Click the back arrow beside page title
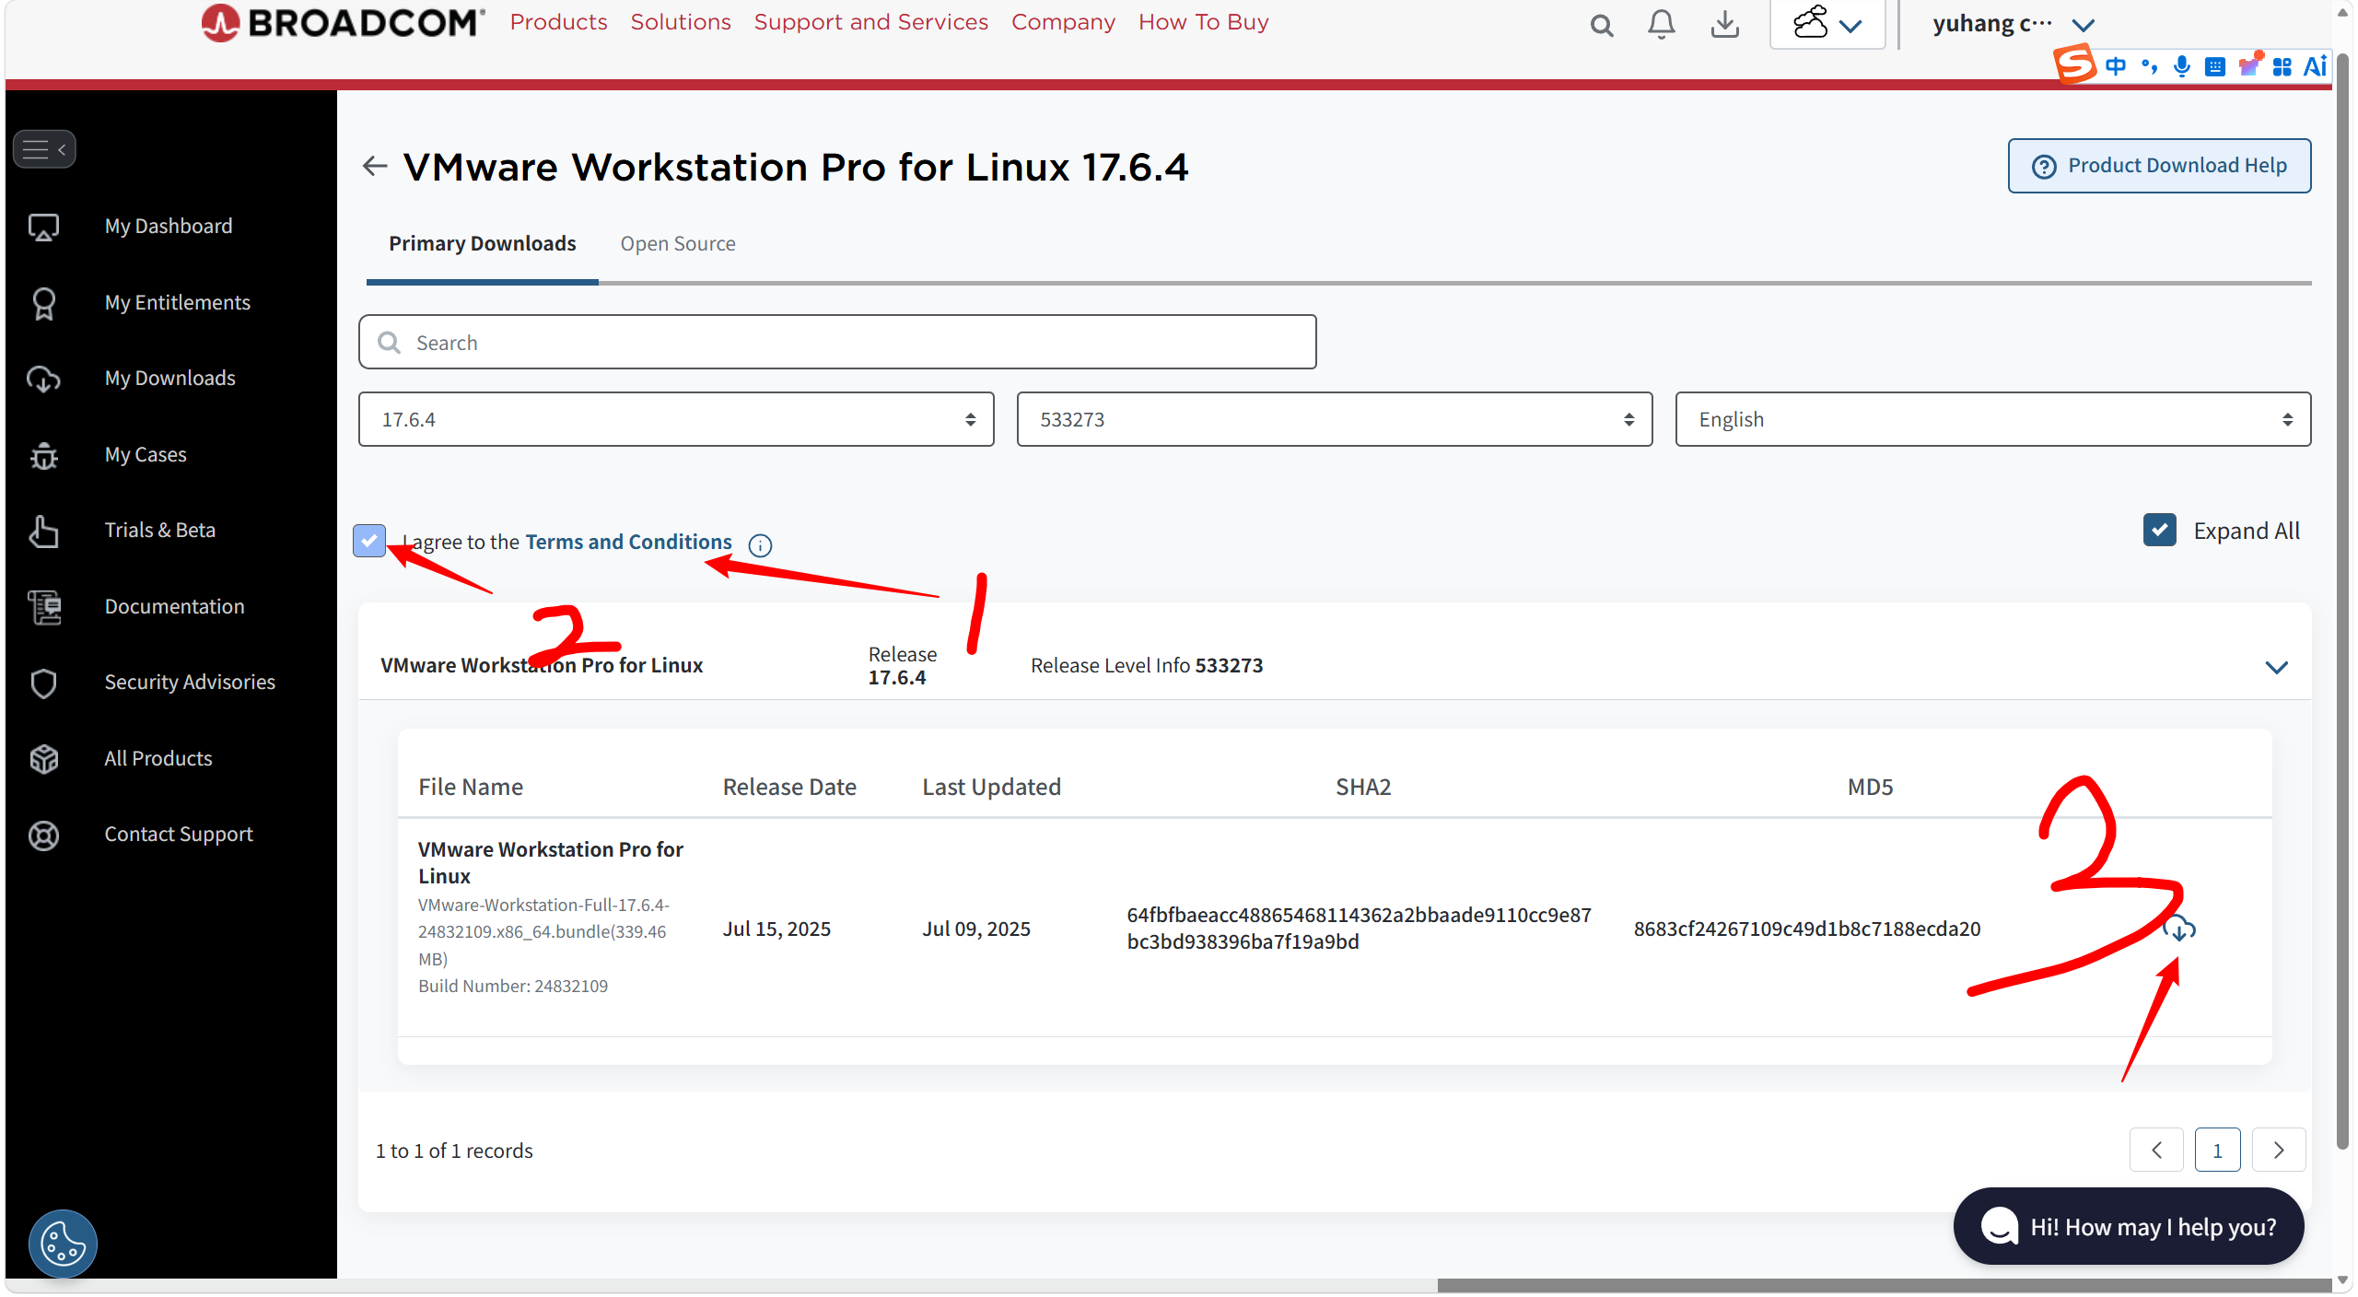 [375, 166]
